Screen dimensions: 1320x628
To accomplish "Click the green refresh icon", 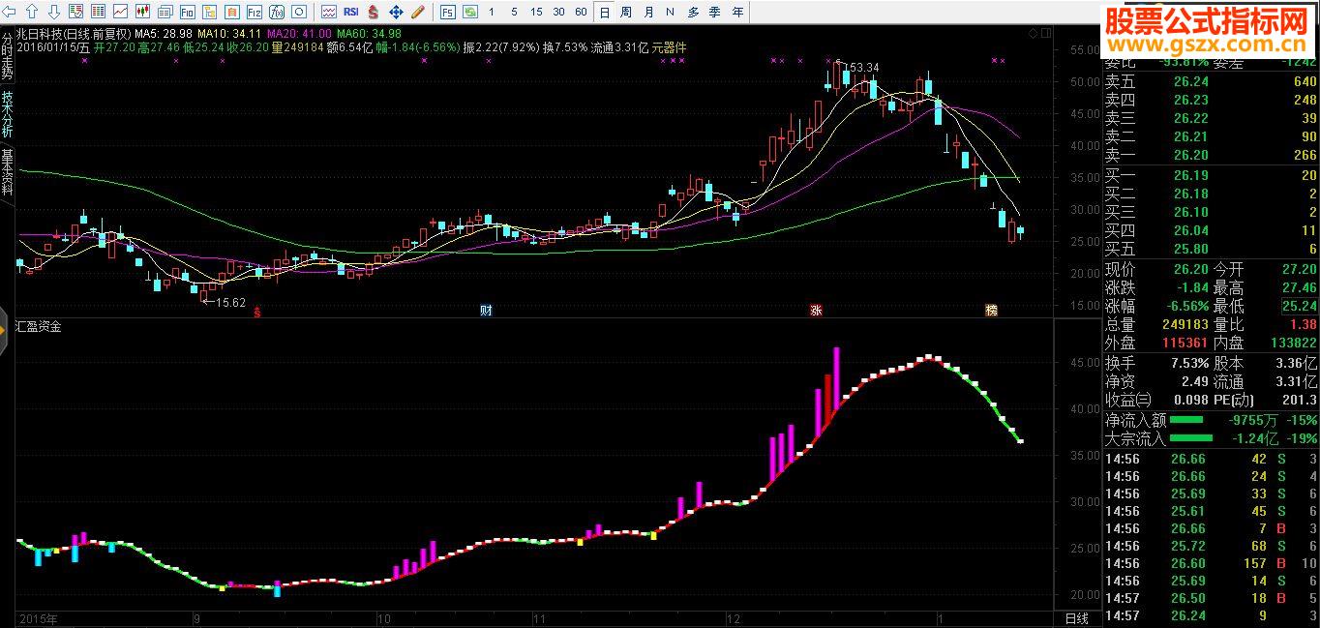I will pyautogui.click(x=470, y=12).
